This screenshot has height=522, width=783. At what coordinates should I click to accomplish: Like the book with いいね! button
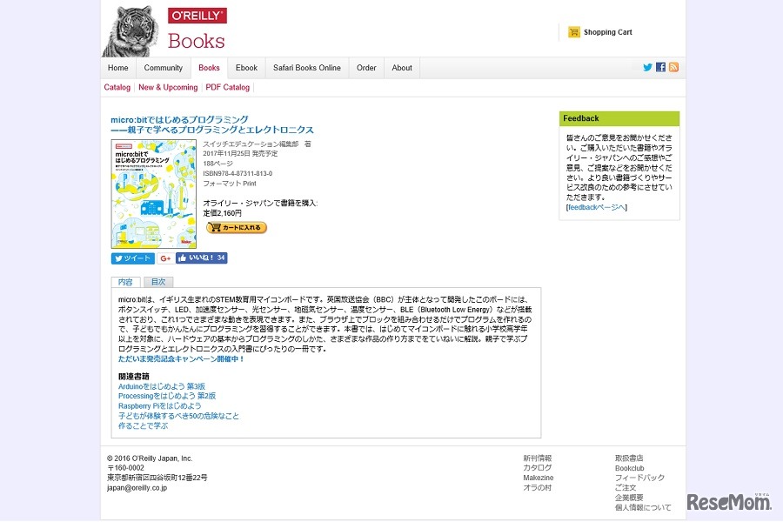pyautogui.click(x=202, y=258)
